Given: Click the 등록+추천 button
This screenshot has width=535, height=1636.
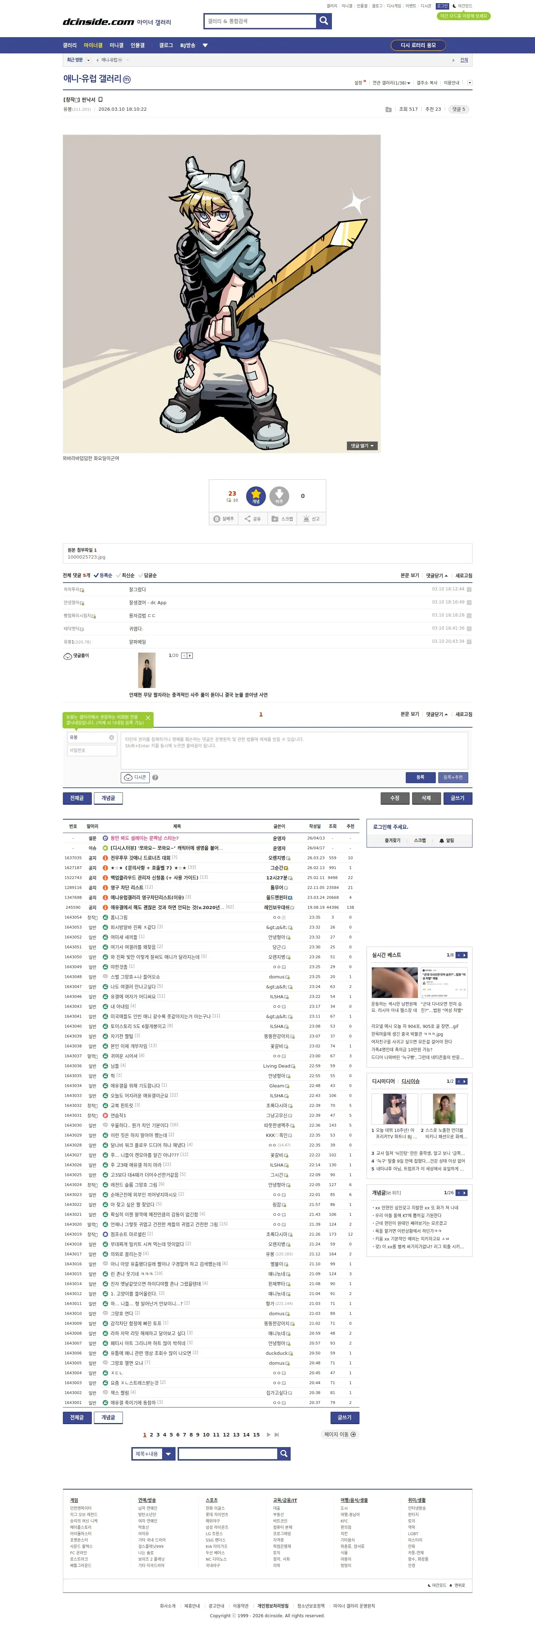Looking at the screenshot, I should [x=453, y=777].
